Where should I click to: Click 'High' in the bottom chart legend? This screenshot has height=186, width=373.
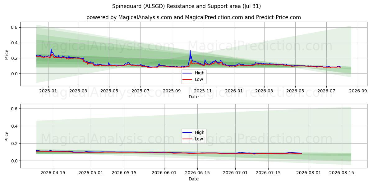click(200, 132)
